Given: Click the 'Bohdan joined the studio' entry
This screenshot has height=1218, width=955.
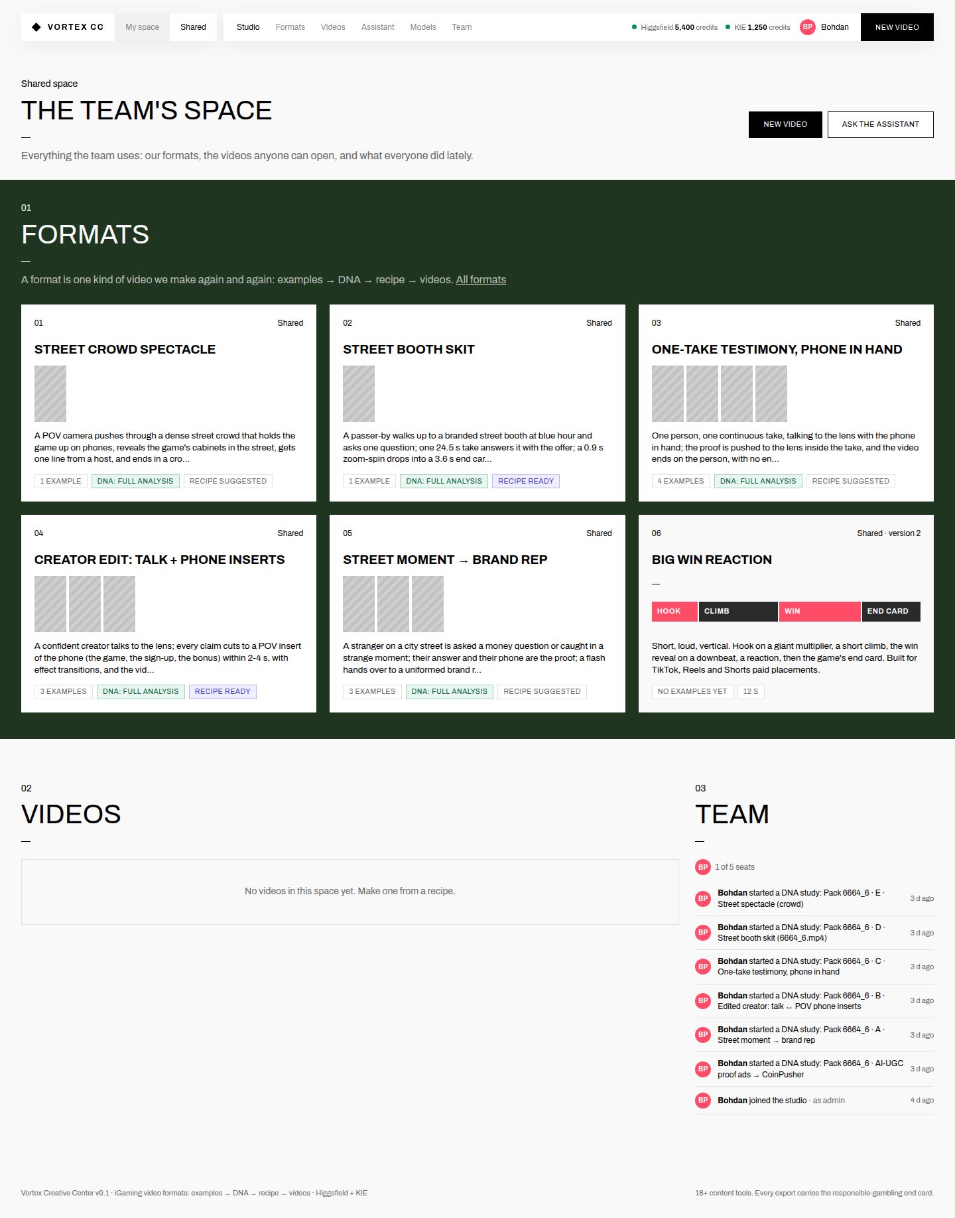Looking at the screenshot, I should pyautogui.click(x=814, y=1101).
